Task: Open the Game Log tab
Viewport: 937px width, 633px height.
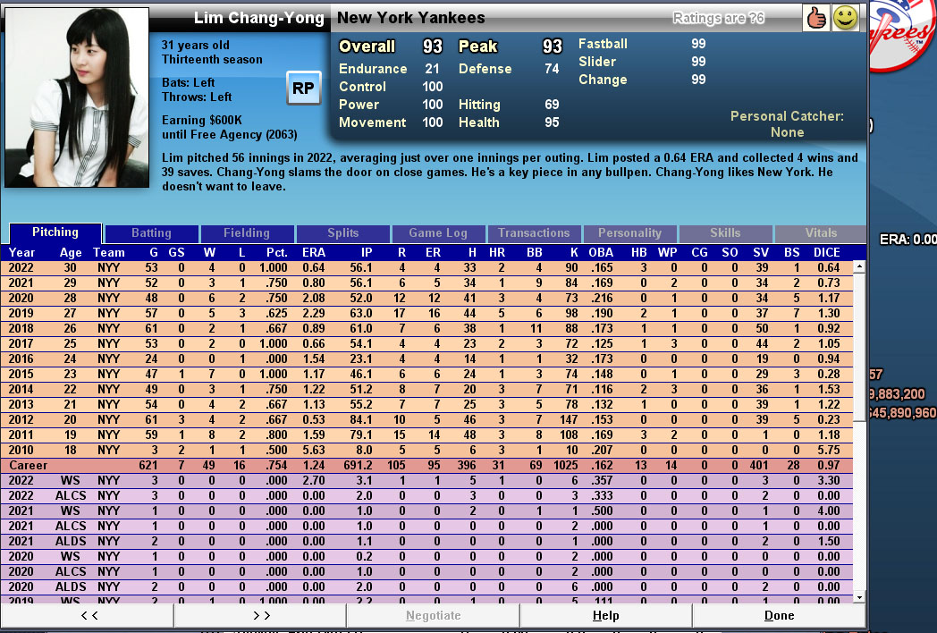Action: (x=438, y=233)
